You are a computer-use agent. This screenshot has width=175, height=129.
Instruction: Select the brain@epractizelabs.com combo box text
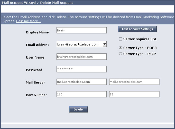pos(78,44)
